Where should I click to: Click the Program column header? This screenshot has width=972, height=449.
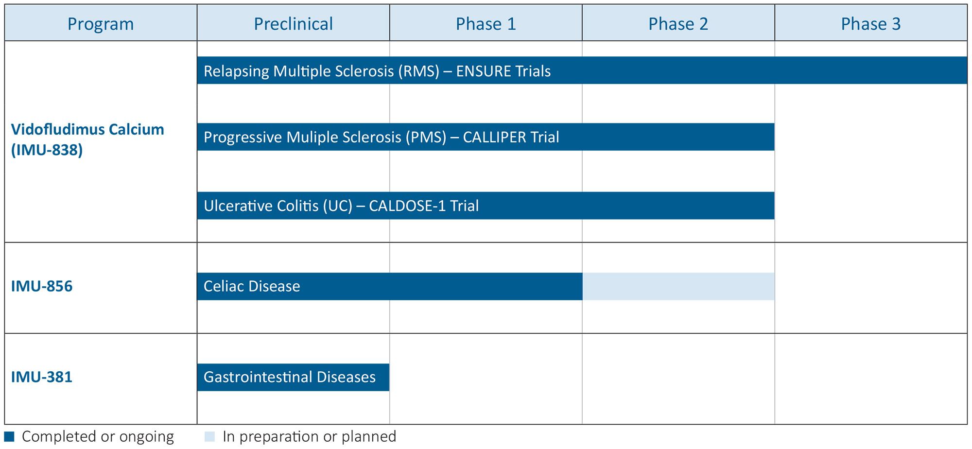tap(101, 23)
